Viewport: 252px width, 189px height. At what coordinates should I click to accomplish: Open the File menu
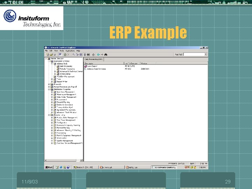[47, 51]
